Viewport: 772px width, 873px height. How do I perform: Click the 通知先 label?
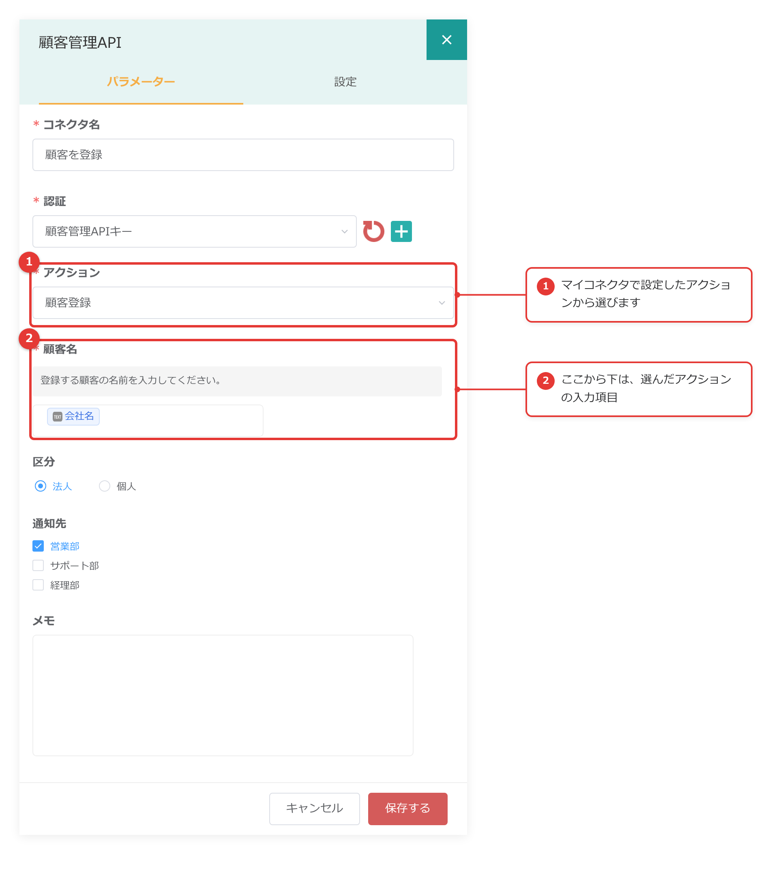pos(49,523)
